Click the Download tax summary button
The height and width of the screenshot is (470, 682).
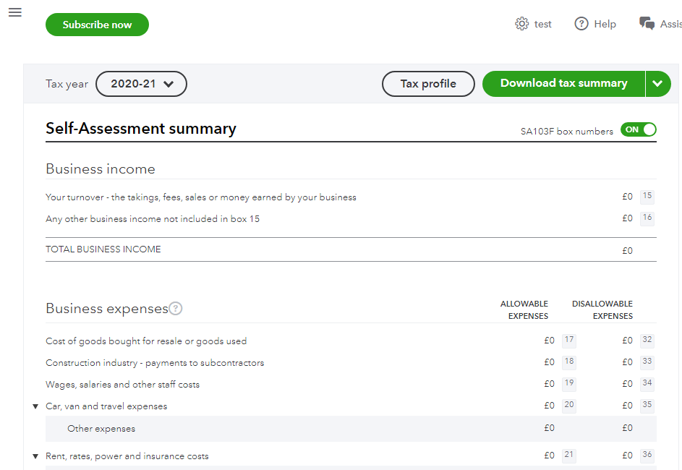click(x=563, y=84)
